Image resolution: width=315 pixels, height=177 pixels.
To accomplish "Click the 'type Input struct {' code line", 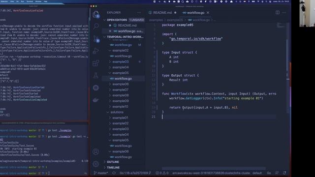I will [179, 53].
